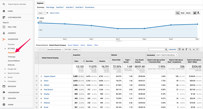Select the Performance bar view icon
This screenshot has height=109, width=203.
click(186, 50)
